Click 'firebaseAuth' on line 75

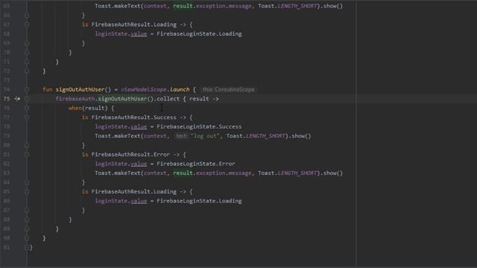click(x=75, y=99)
